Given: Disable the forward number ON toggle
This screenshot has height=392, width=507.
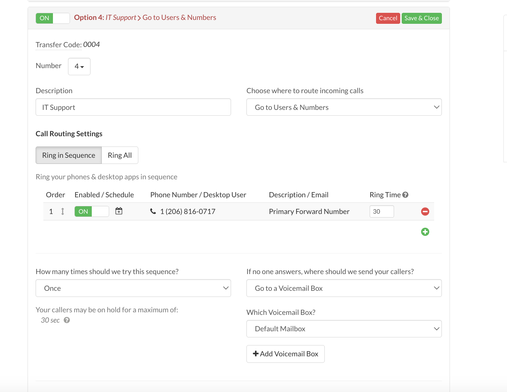Looking at the screenshot, I should pyautogui.click(x=91, y=211).
